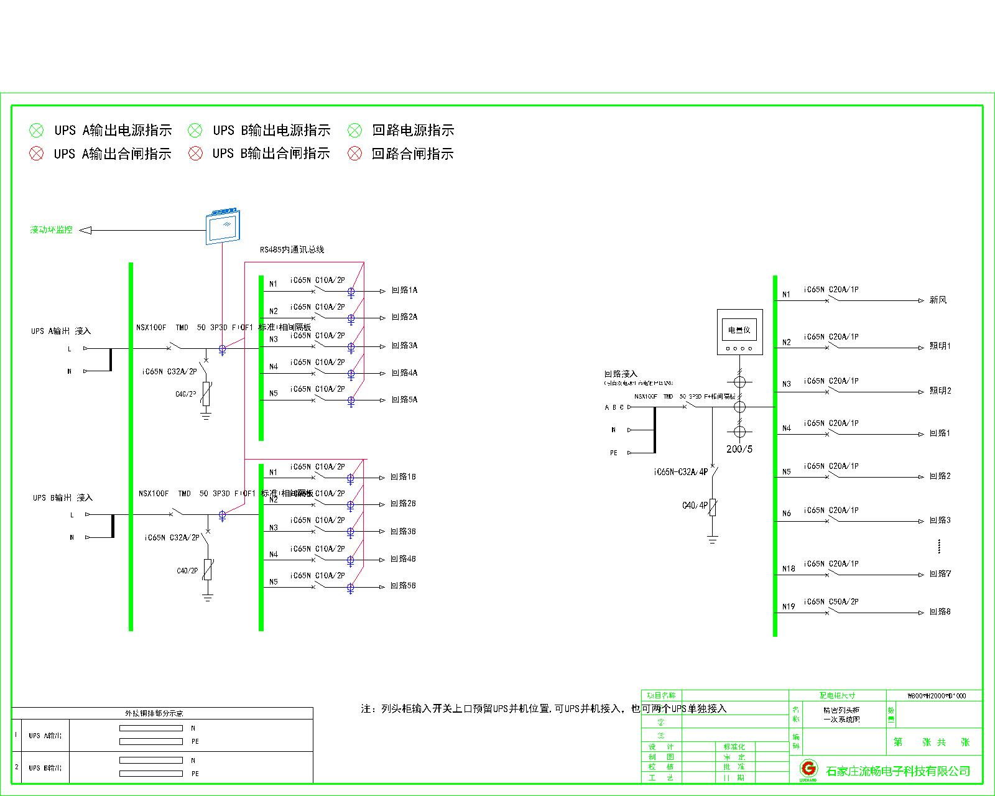Click the blue monitoring touchscreen symbol
This screenshot has height=796, width=995.
pos(223,227)
